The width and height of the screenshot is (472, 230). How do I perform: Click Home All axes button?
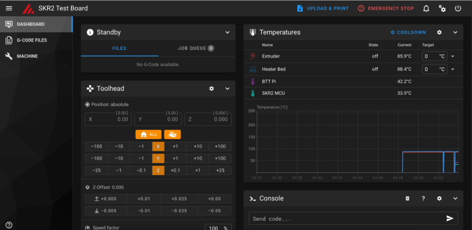(149, 135)
